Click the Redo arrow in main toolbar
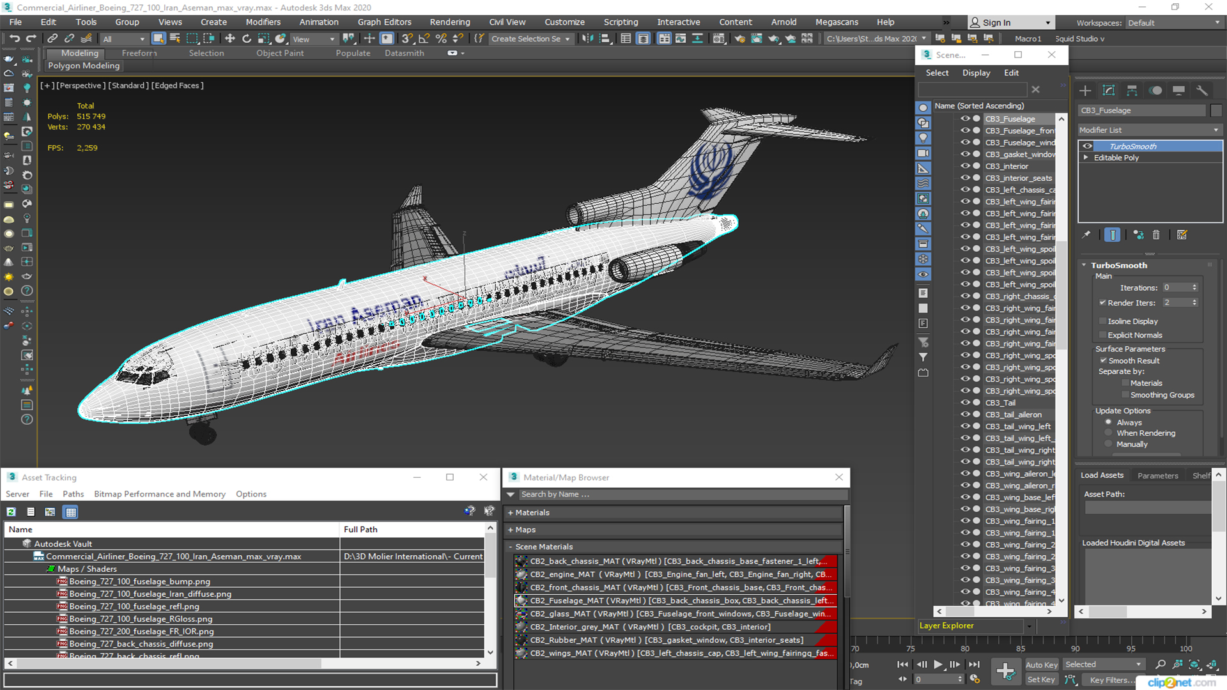Image resolution: width=1227 pixels, height=690 pixels. [x=31, y=38]
